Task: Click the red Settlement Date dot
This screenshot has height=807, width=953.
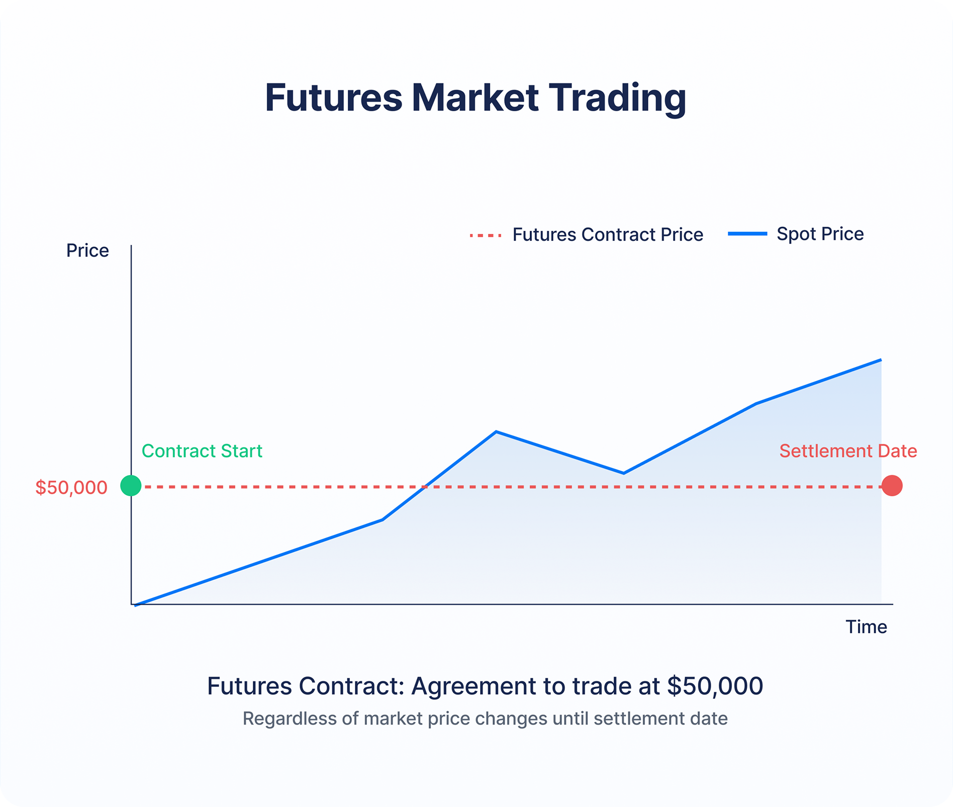Action: pyautogui.click(x=892, y=486)
